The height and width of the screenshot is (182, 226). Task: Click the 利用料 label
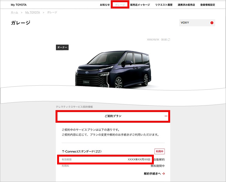pos(65,166)
